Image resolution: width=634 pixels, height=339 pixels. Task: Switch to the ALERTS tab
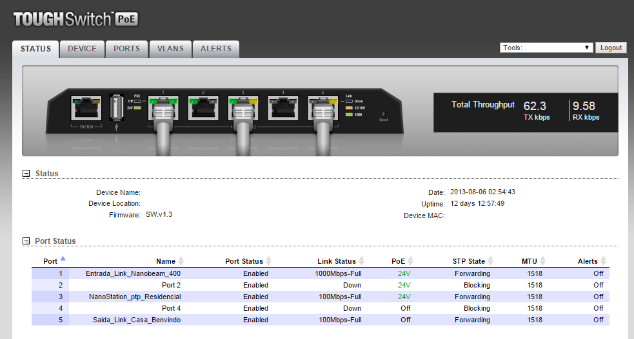pyautogui.click(x=216, y=49)
